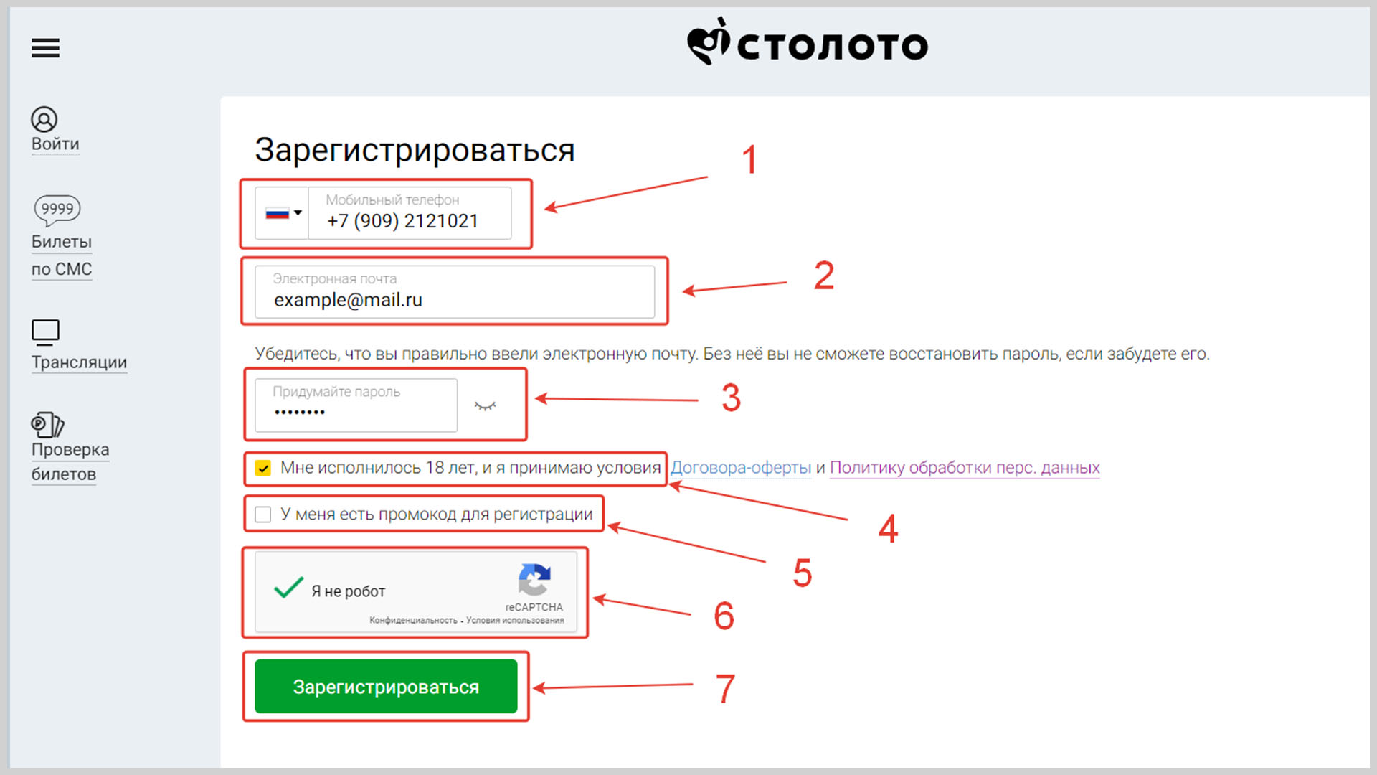Check the promo code registration checkbox
The height and width of the screenshot is (775, 1377).
point(263,515)
